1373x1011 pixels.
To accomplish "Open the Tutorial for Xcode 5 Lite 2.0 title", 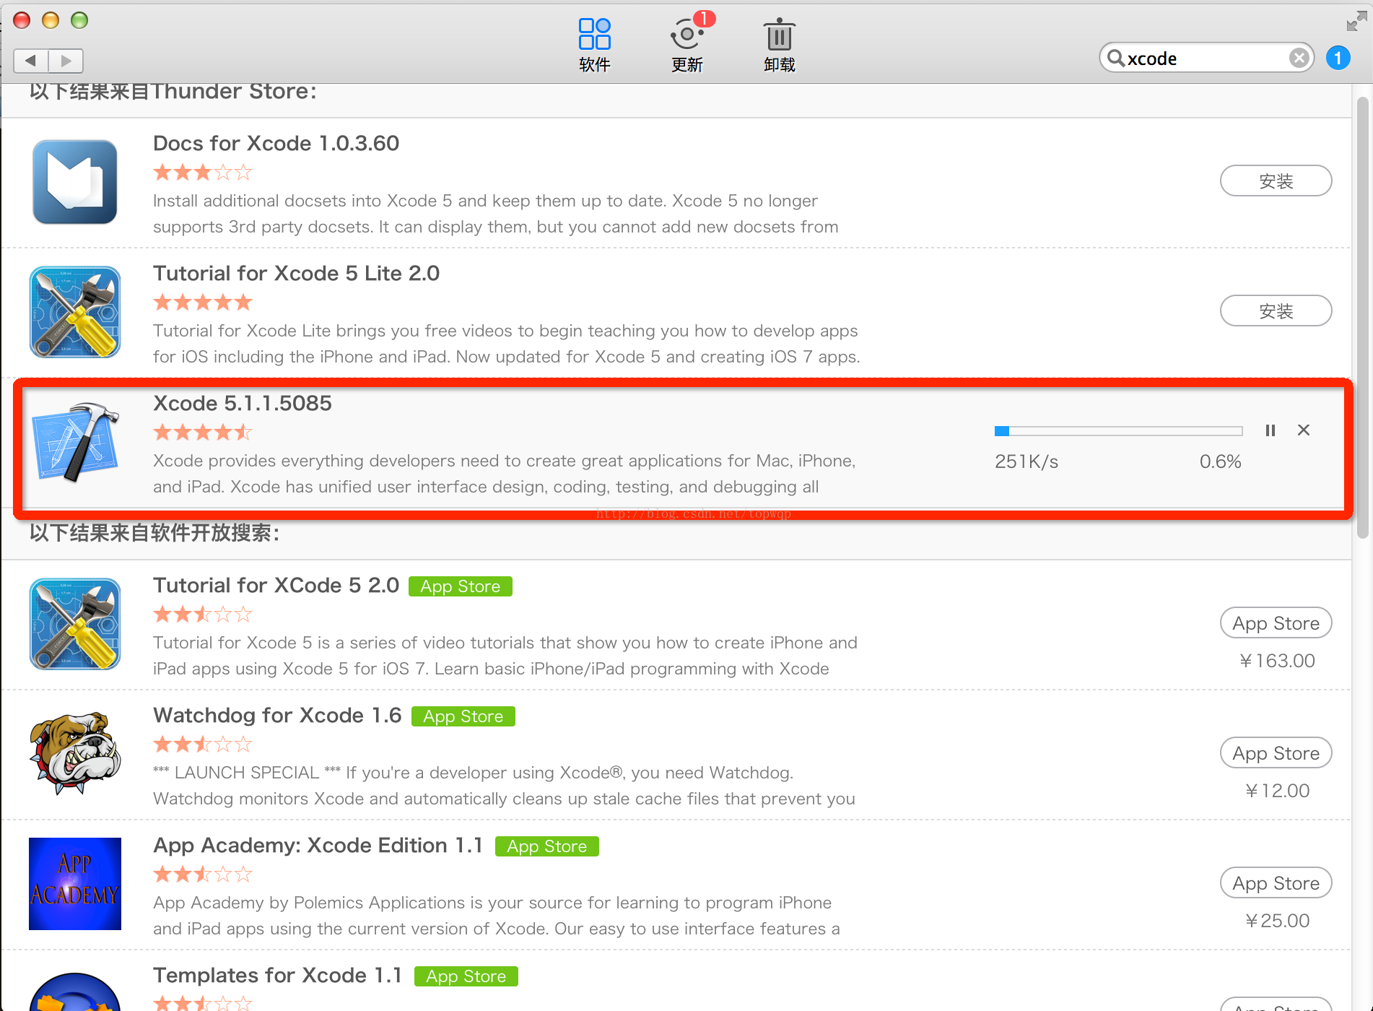I will (296, 273).
